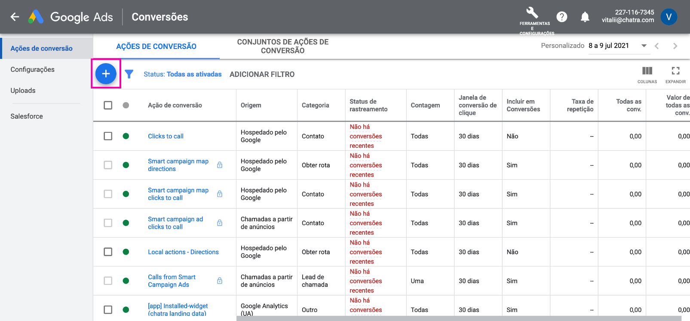Viewport: 690px width, 321px height.
Task: Go to next date range arrow
Action: point(675,46)
